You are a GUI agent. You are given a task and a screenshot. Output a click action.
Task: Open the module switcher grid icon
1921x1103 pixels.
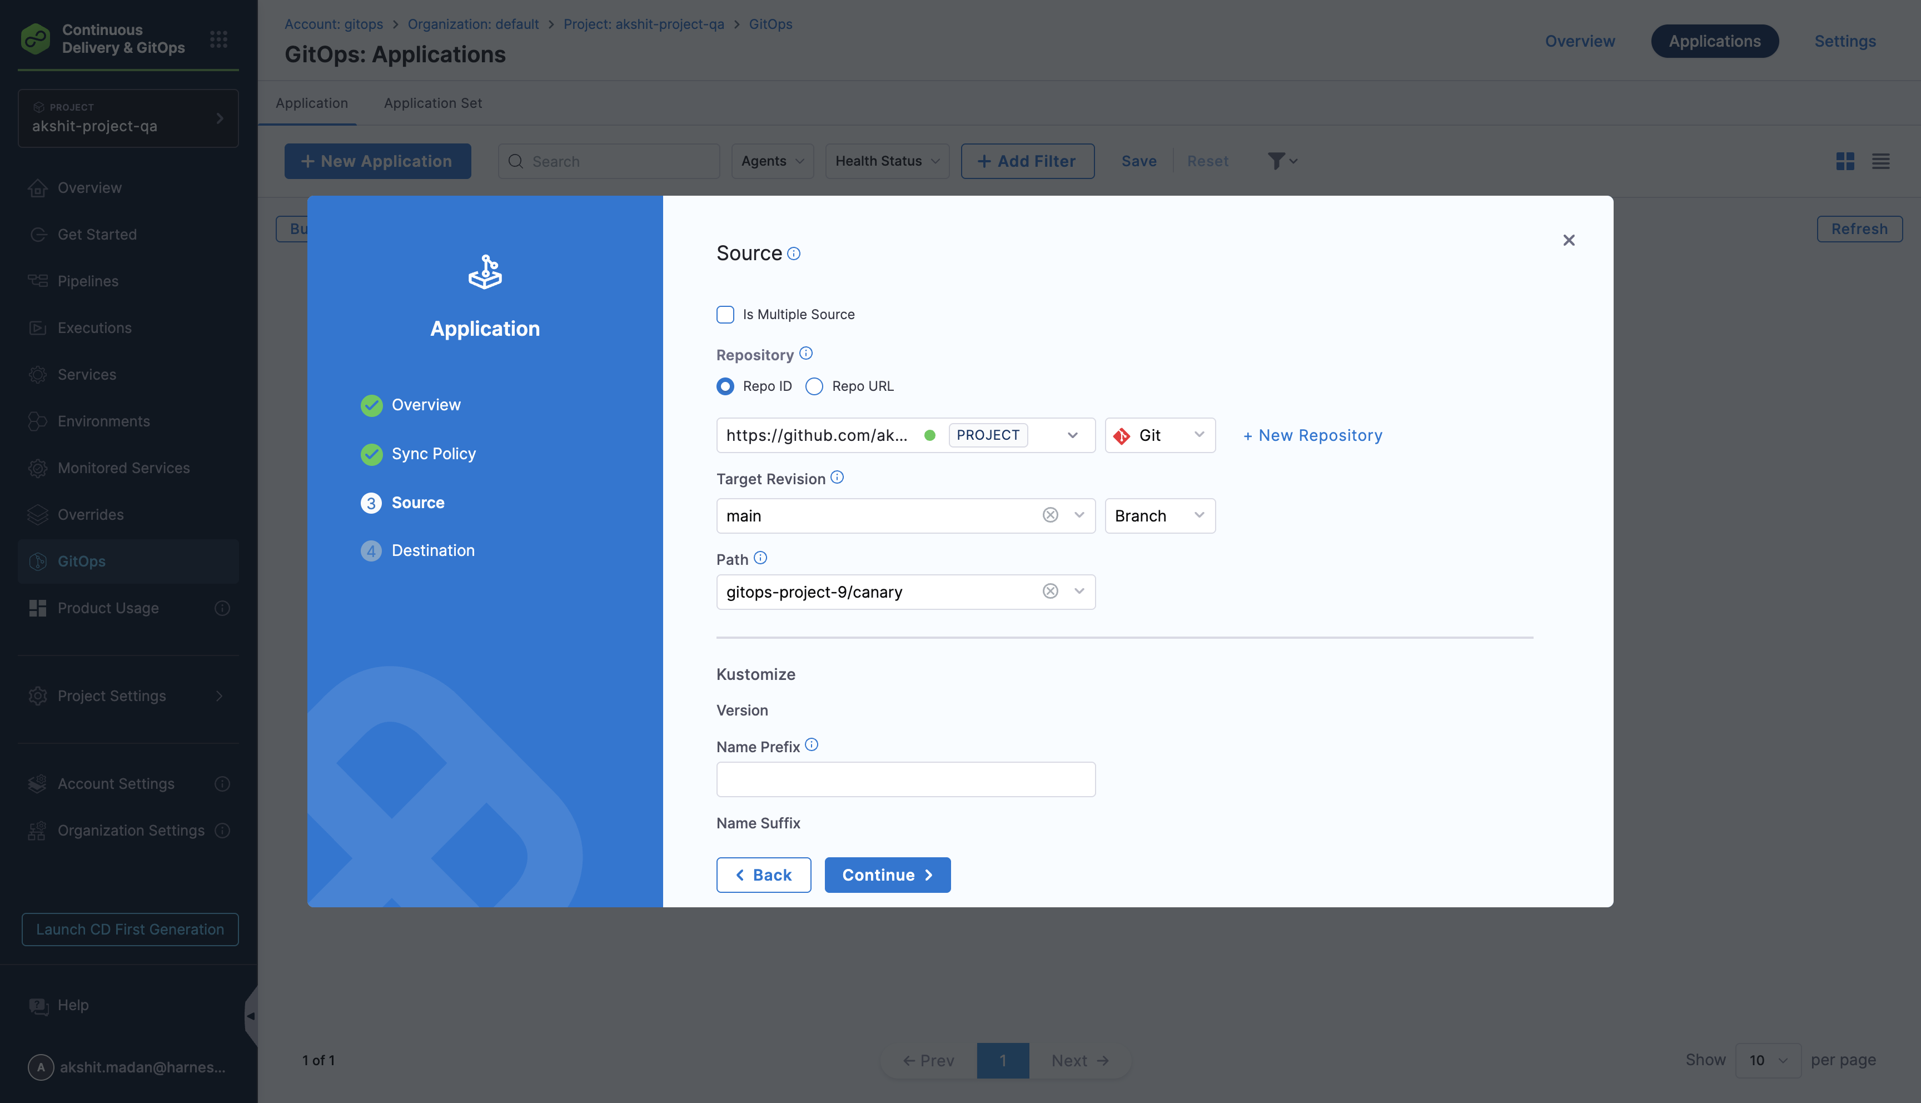coord(219,39)
